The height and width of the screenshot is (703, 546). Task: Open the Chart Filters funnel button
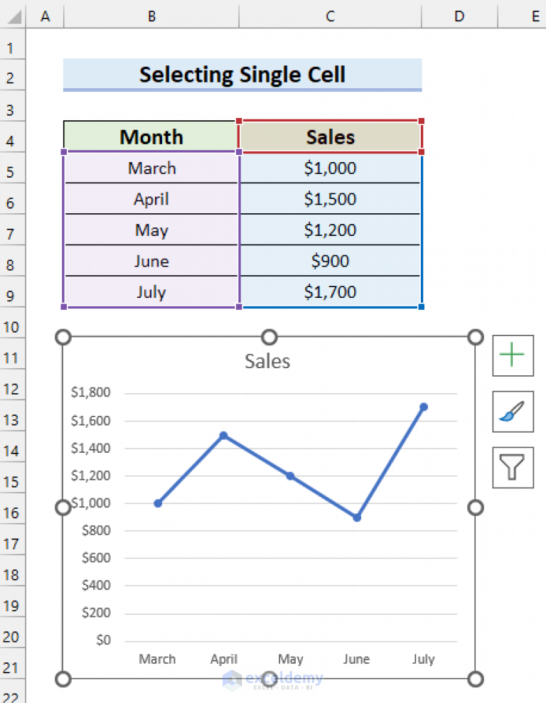[x=513, y=467]
